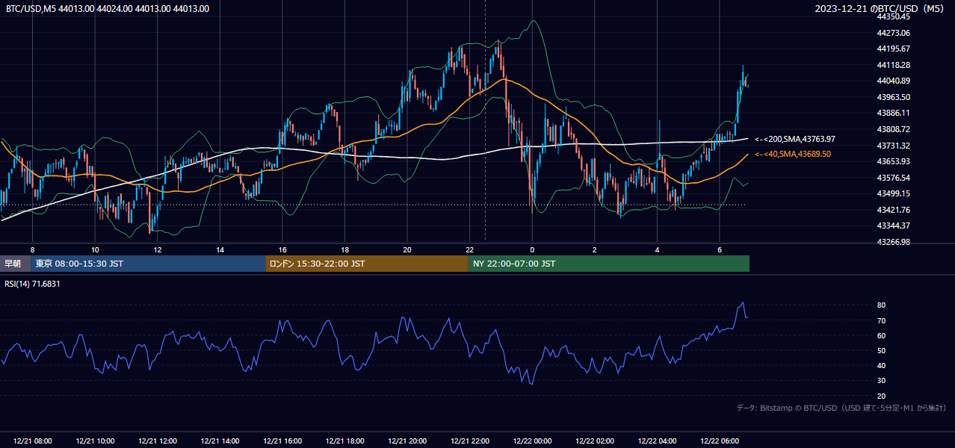Image resolution: width=955 pixels, height=448 pixels.
Task: Click the 200 SMA label 43763.97
Action: (795, 139)
